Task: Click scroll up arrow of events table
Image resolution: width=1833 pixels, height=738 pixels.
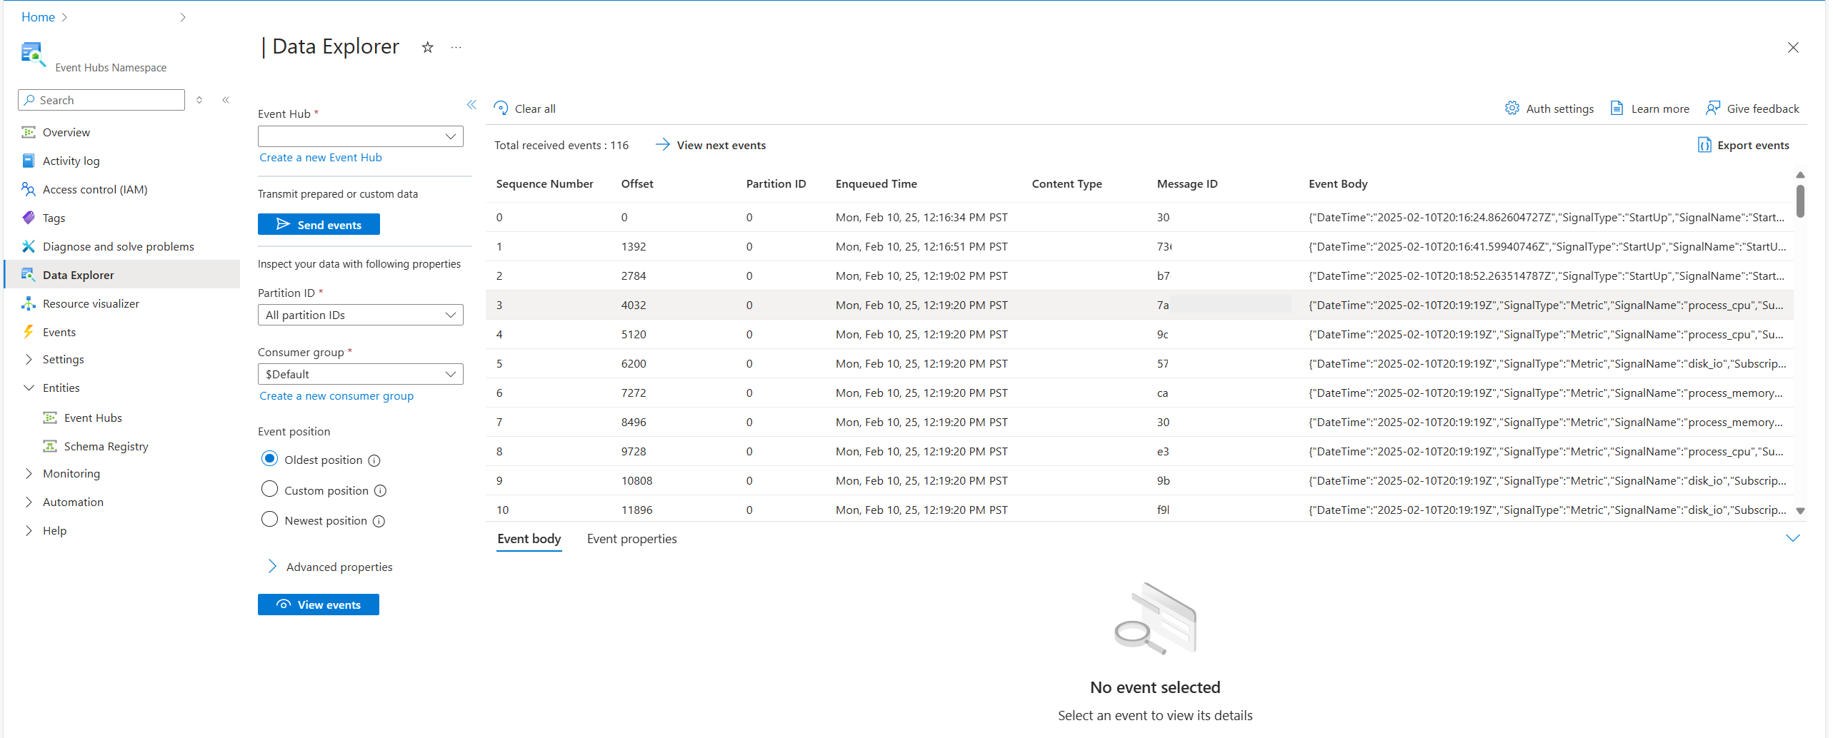Action: click(x=1800, y=175)
